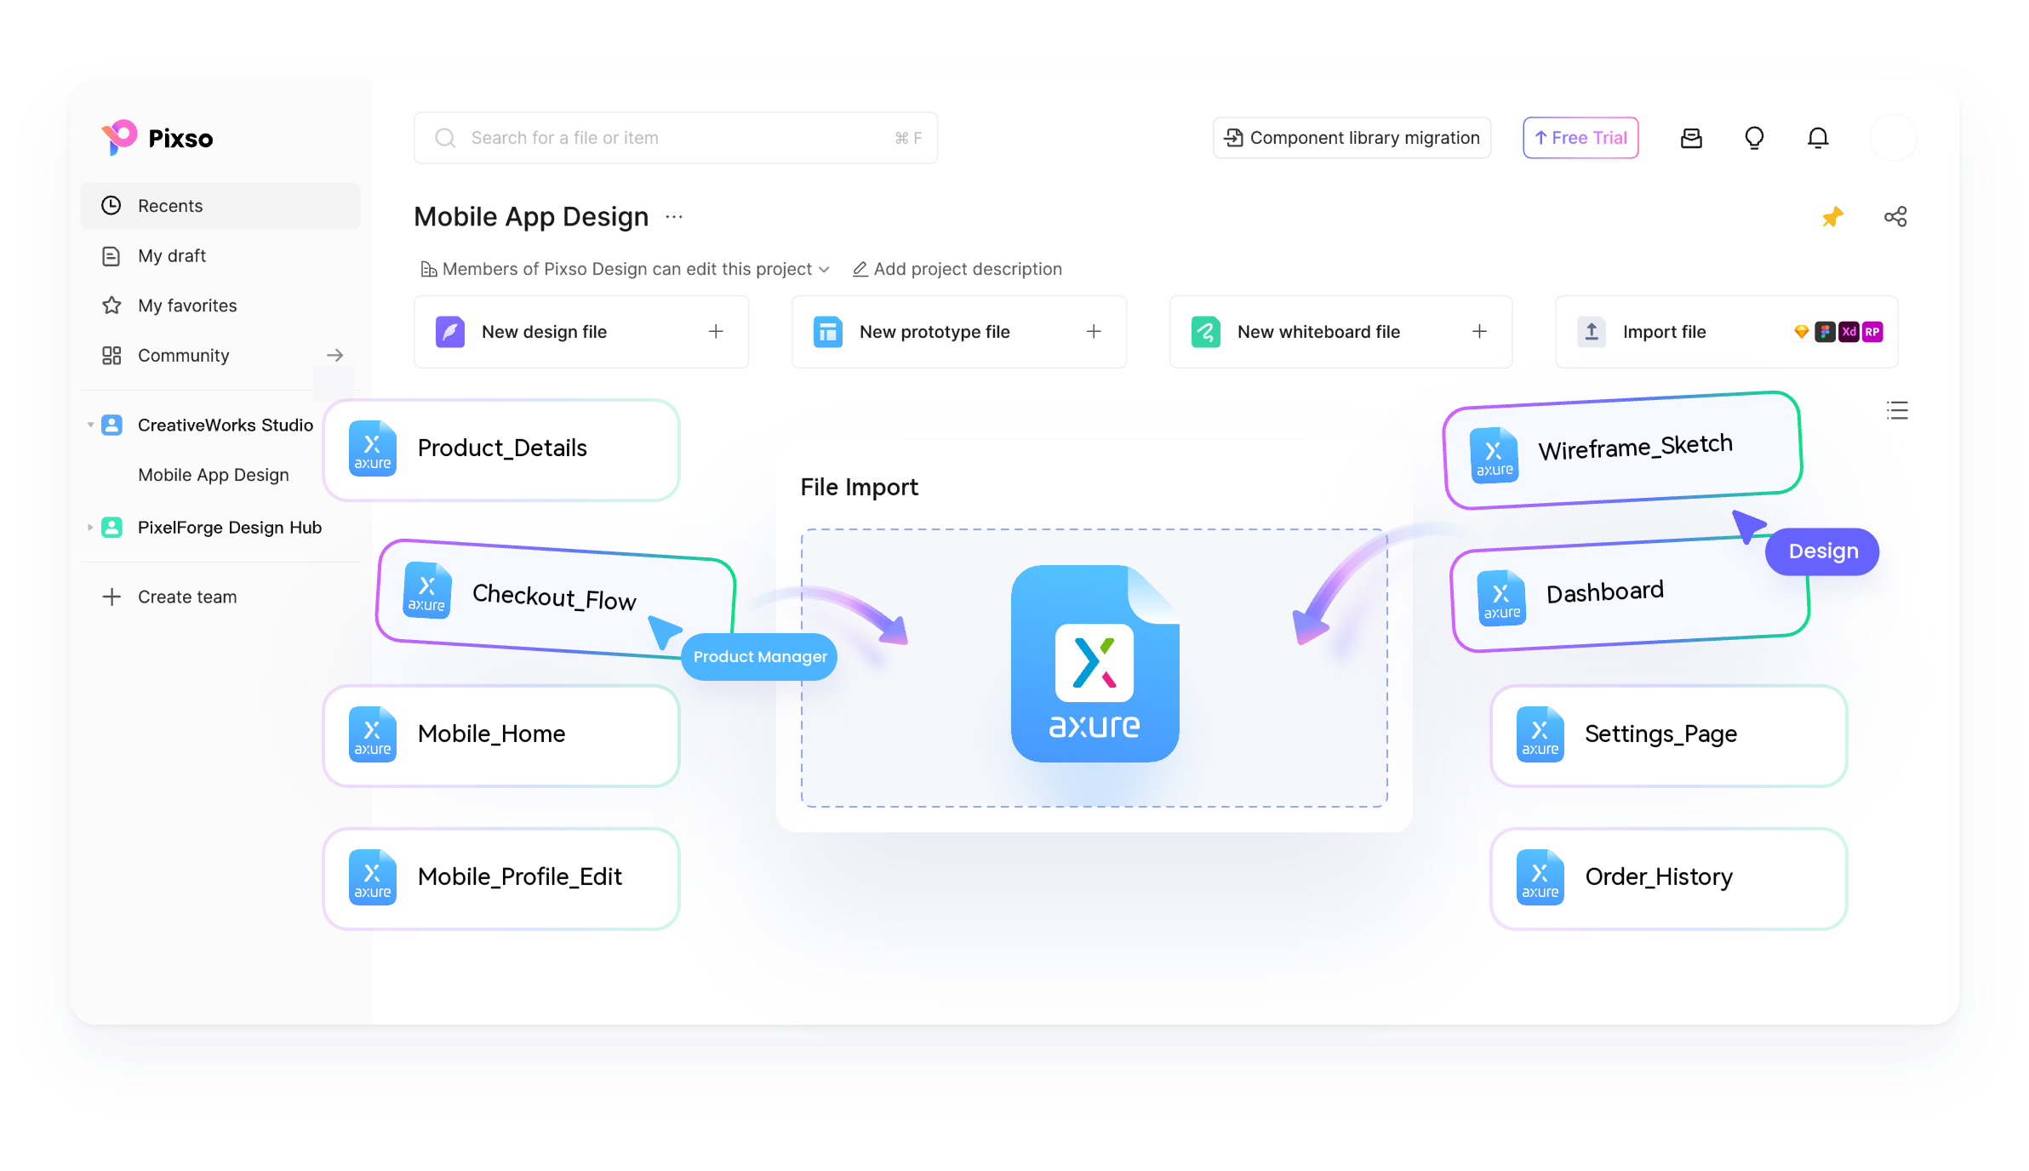The height and width of the screenshot is (1171, 2029).
Task: Open the project more options ellipsis
Action: pos(674,217)
